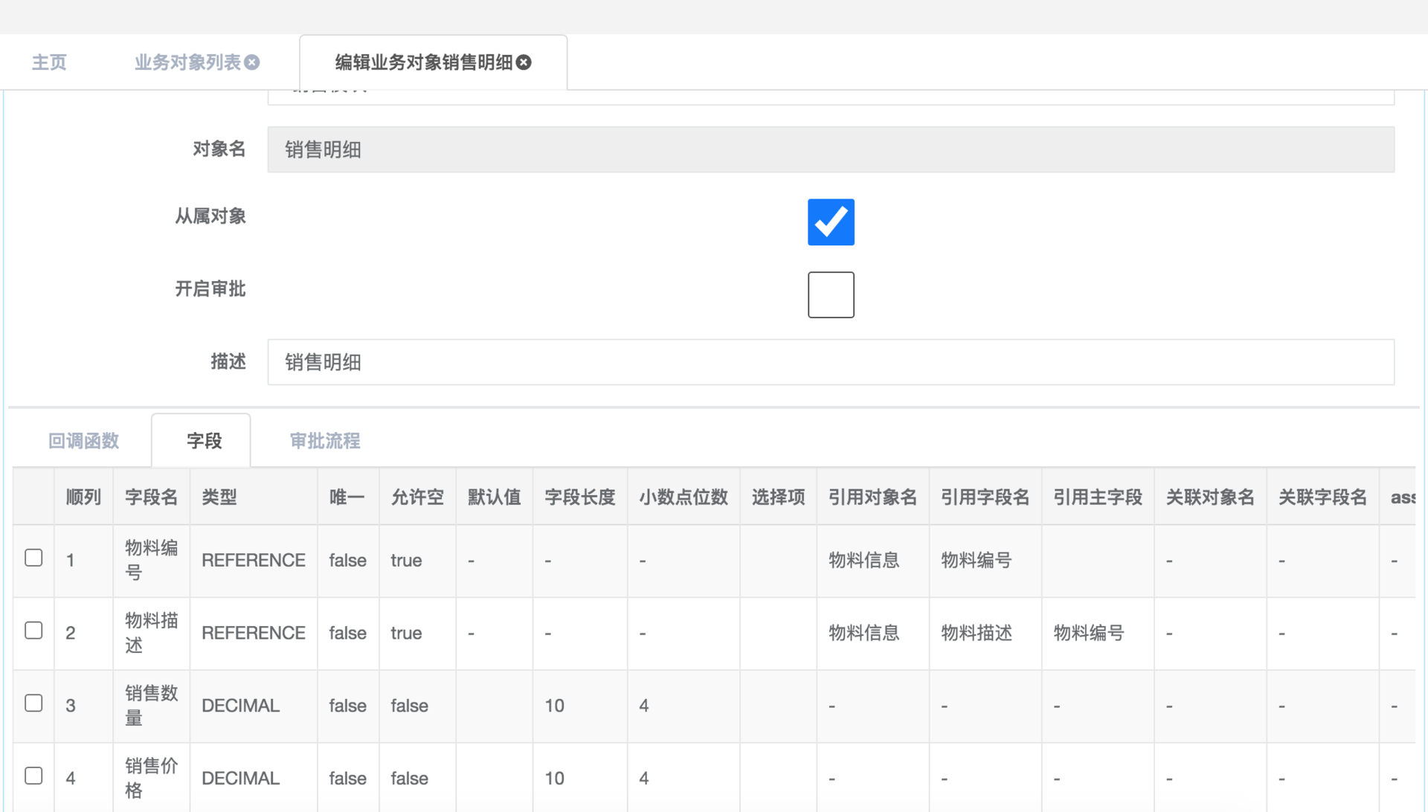
Task: Go to the 主页 tab
Action: point(49,62)
